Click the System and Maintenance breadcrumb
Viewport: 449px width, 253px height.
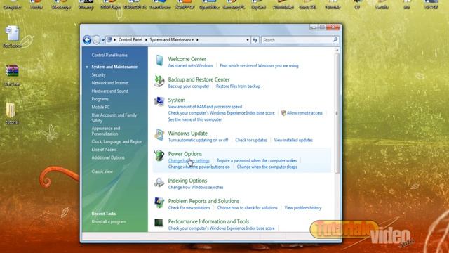pos(171,39)
